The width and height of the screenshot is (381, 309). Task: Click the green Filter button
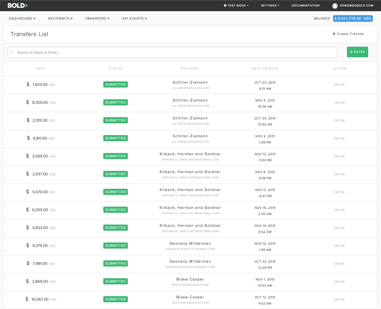[x=357, y=52]
